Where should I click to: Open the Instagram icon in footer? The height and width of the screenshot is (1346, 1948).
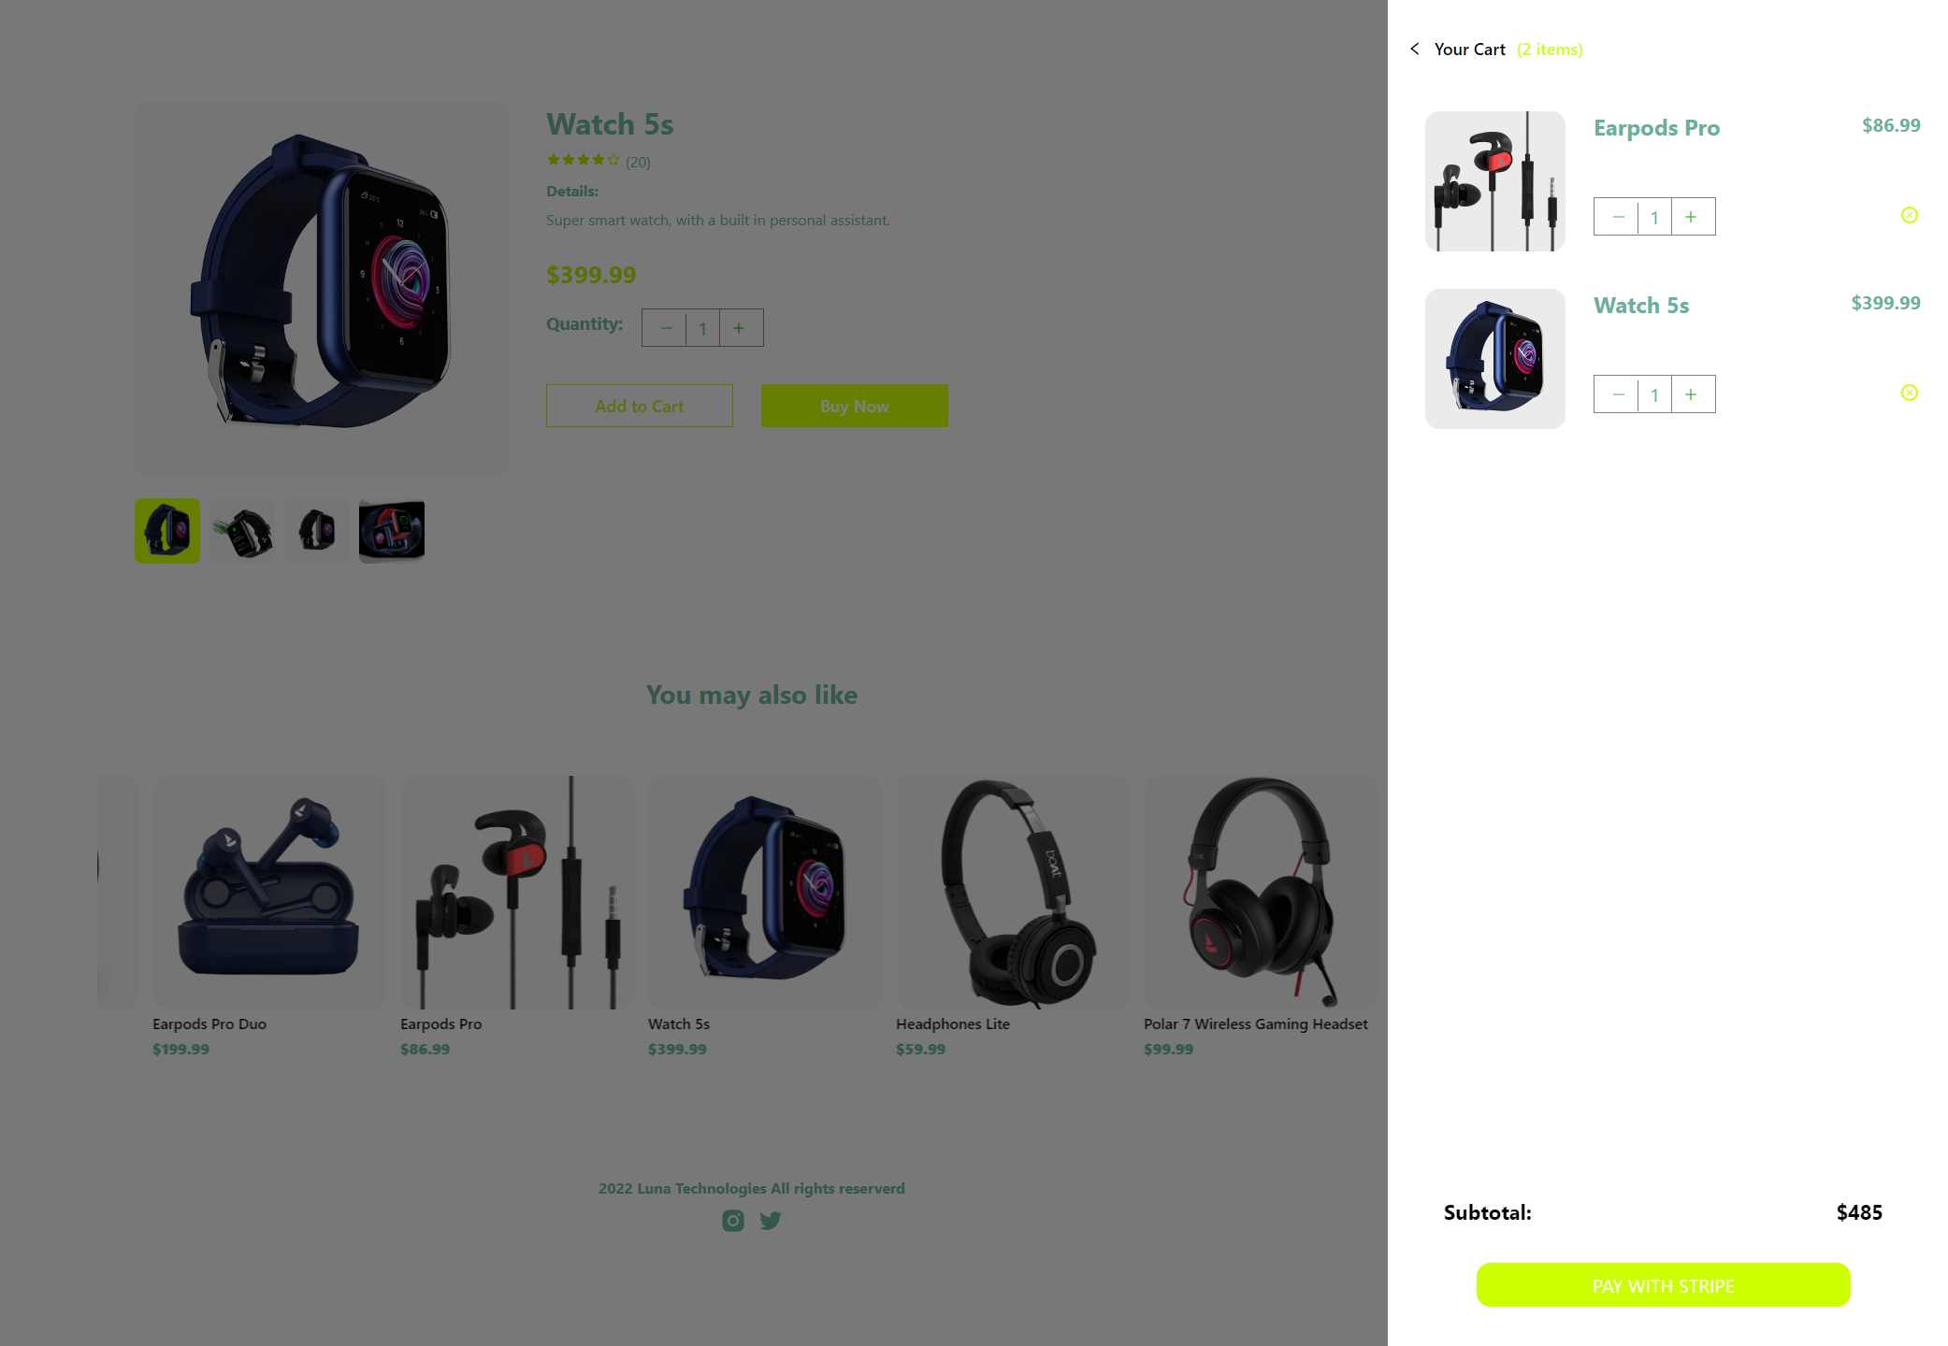[733, 1221]
